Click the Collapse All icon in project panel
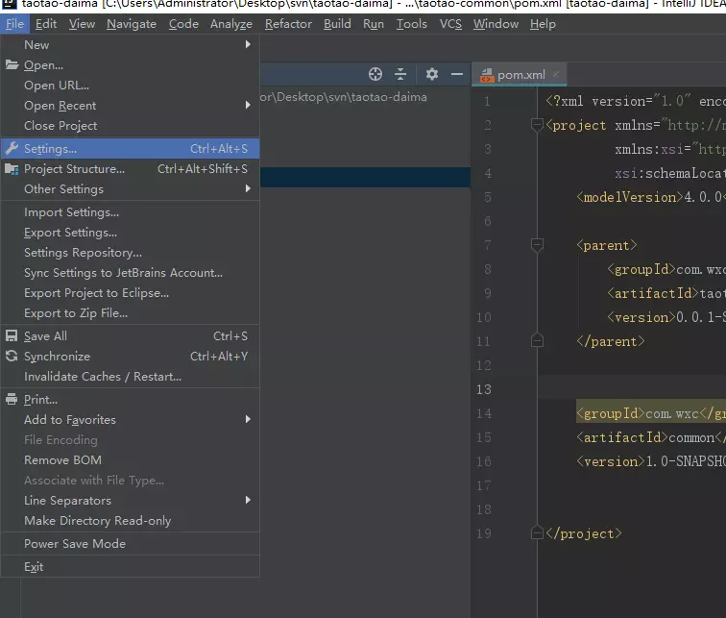The height and width of the screenshot is (618, 726). (400, 74)
